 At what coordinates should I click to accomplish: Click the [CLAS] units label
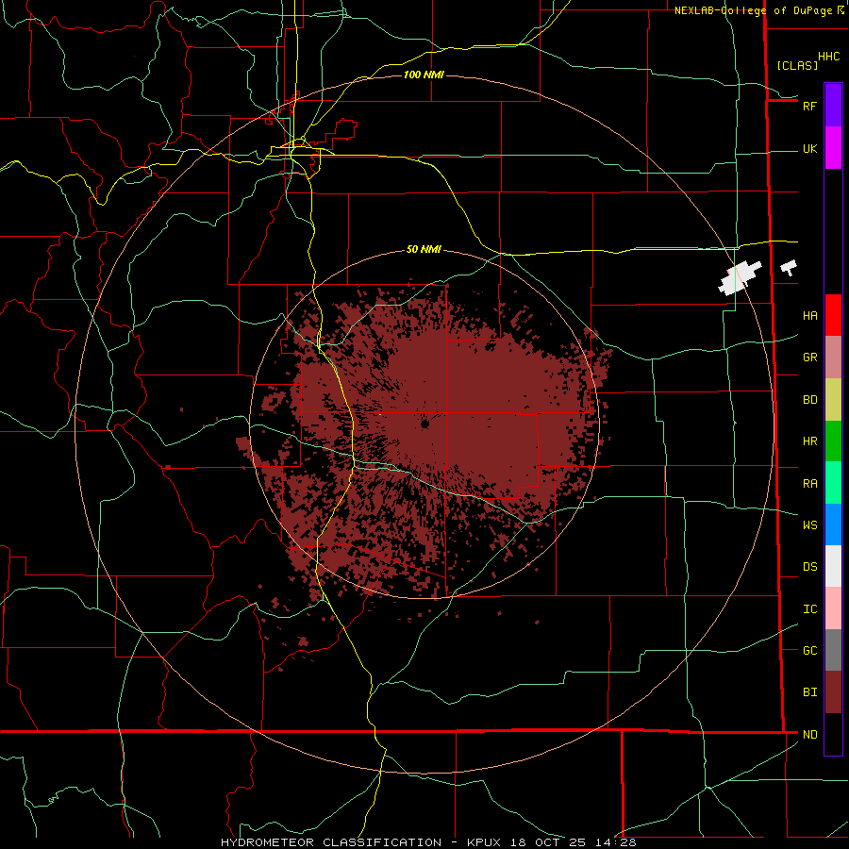797,65
